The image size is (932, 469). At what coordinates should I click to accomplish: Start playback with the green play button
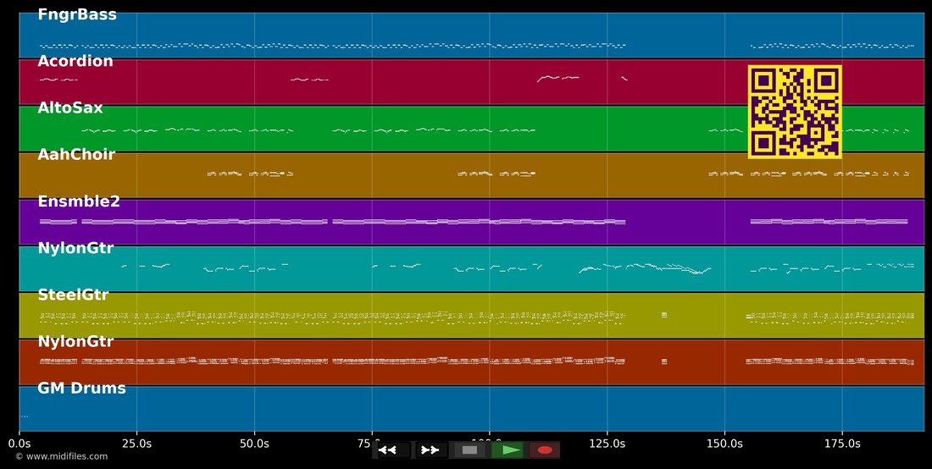[507, 450]
